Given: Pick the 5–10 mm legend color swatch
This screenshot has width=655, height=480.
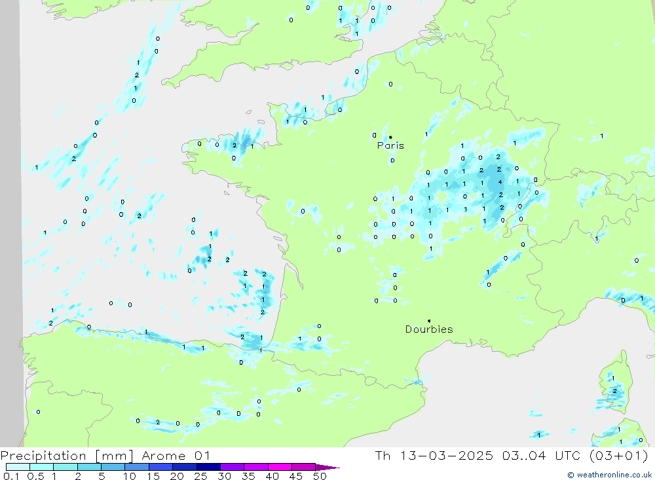Looking at the screenshot, I should 113,467.
